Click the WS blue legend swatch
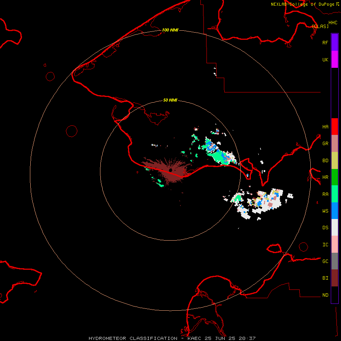341x341 pixels. click(335, 211)
